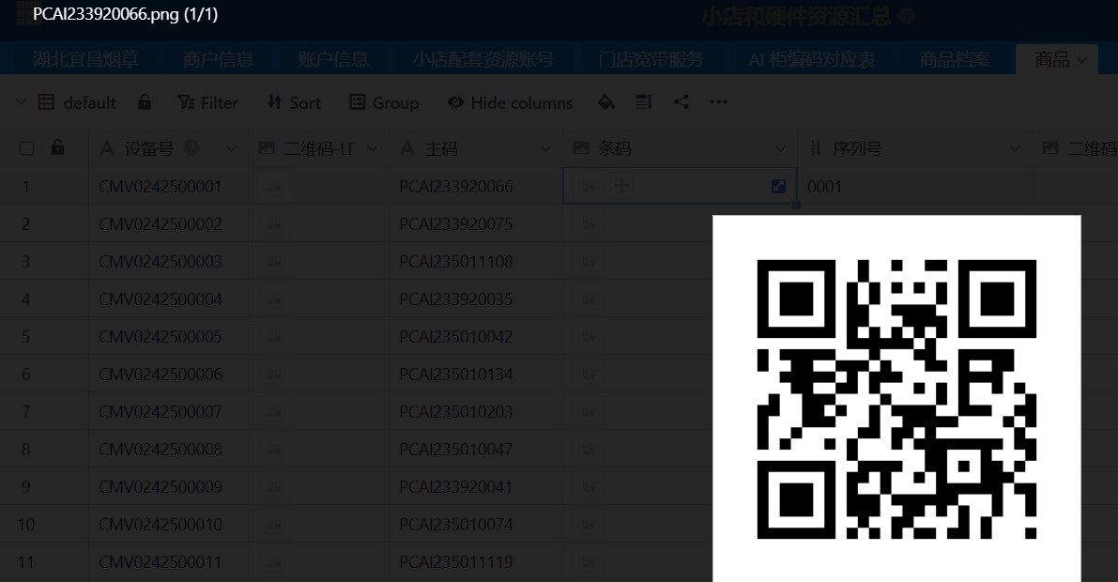Image resolution: width=1118 pixels, height=582 pixels.
Task: Select cell PCAI235010134
Action: point(476,374)
